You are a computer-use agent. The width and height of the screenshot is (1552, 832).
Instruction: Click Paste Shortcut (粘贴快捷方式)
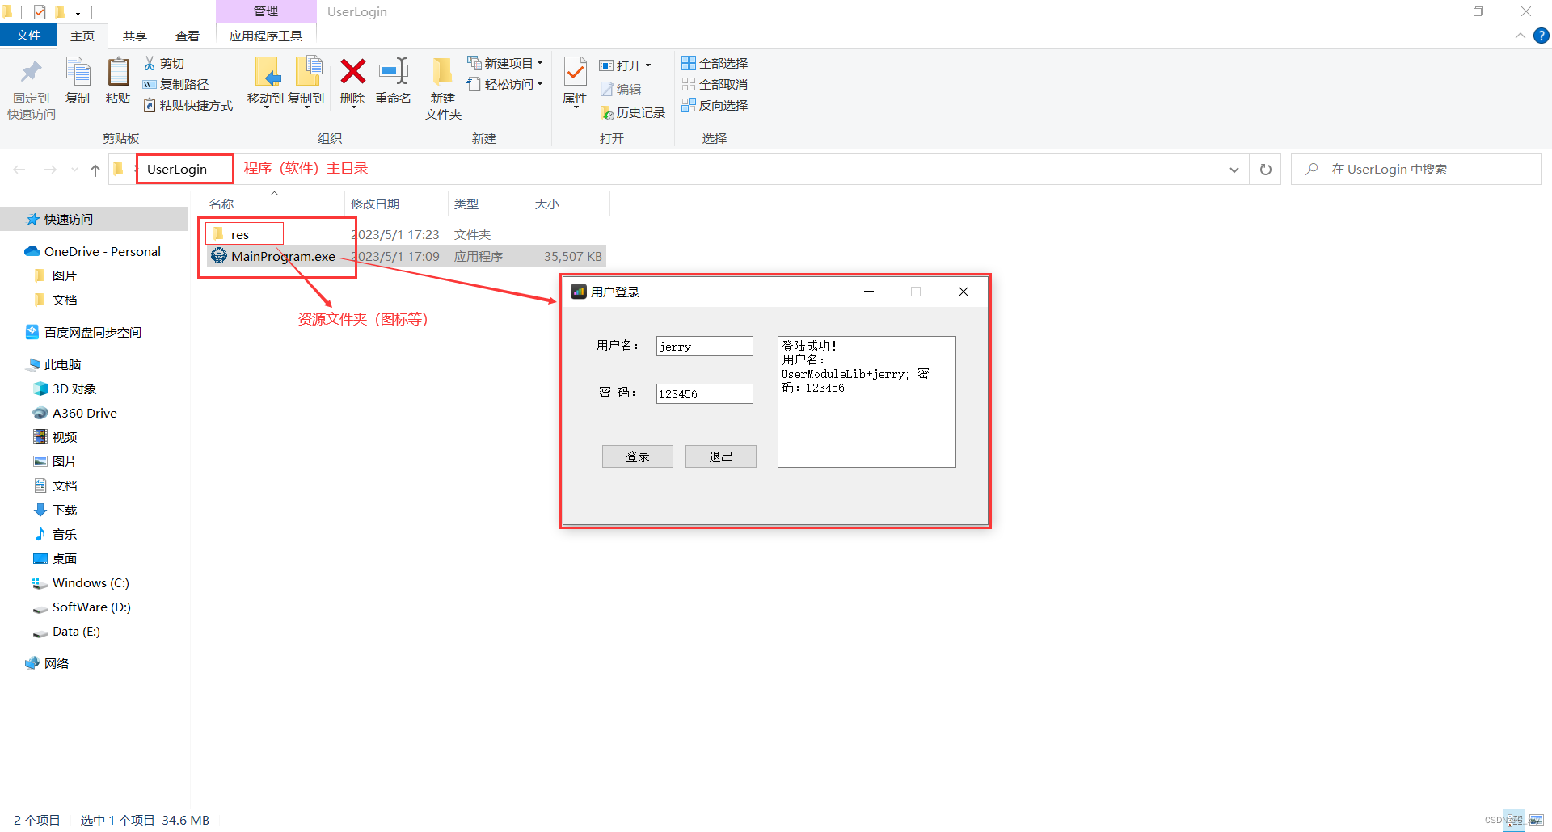coord(188,106)
